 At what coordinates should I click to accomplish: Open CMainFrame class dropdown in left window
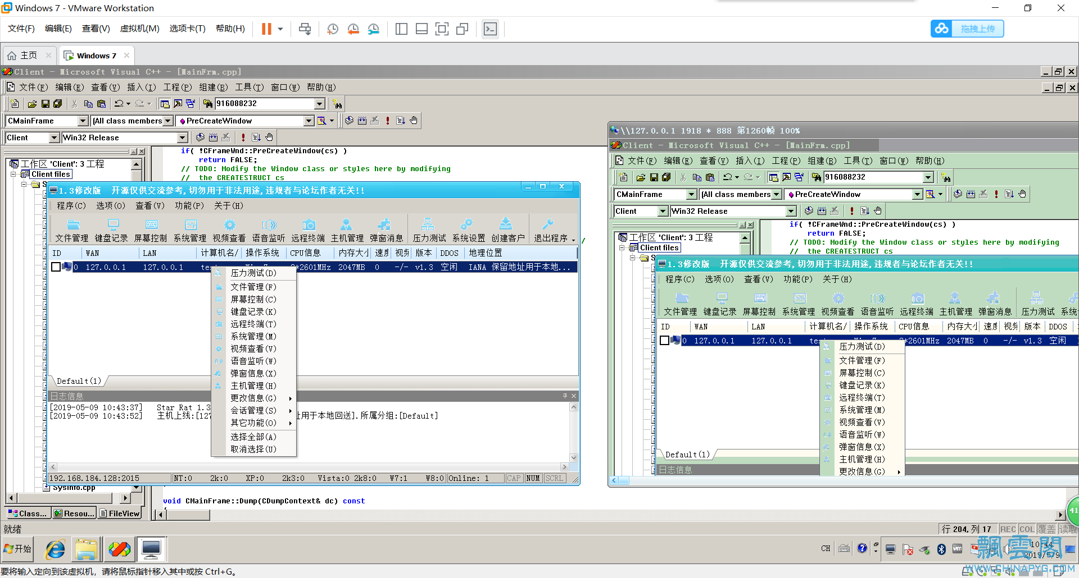(83, 121)
